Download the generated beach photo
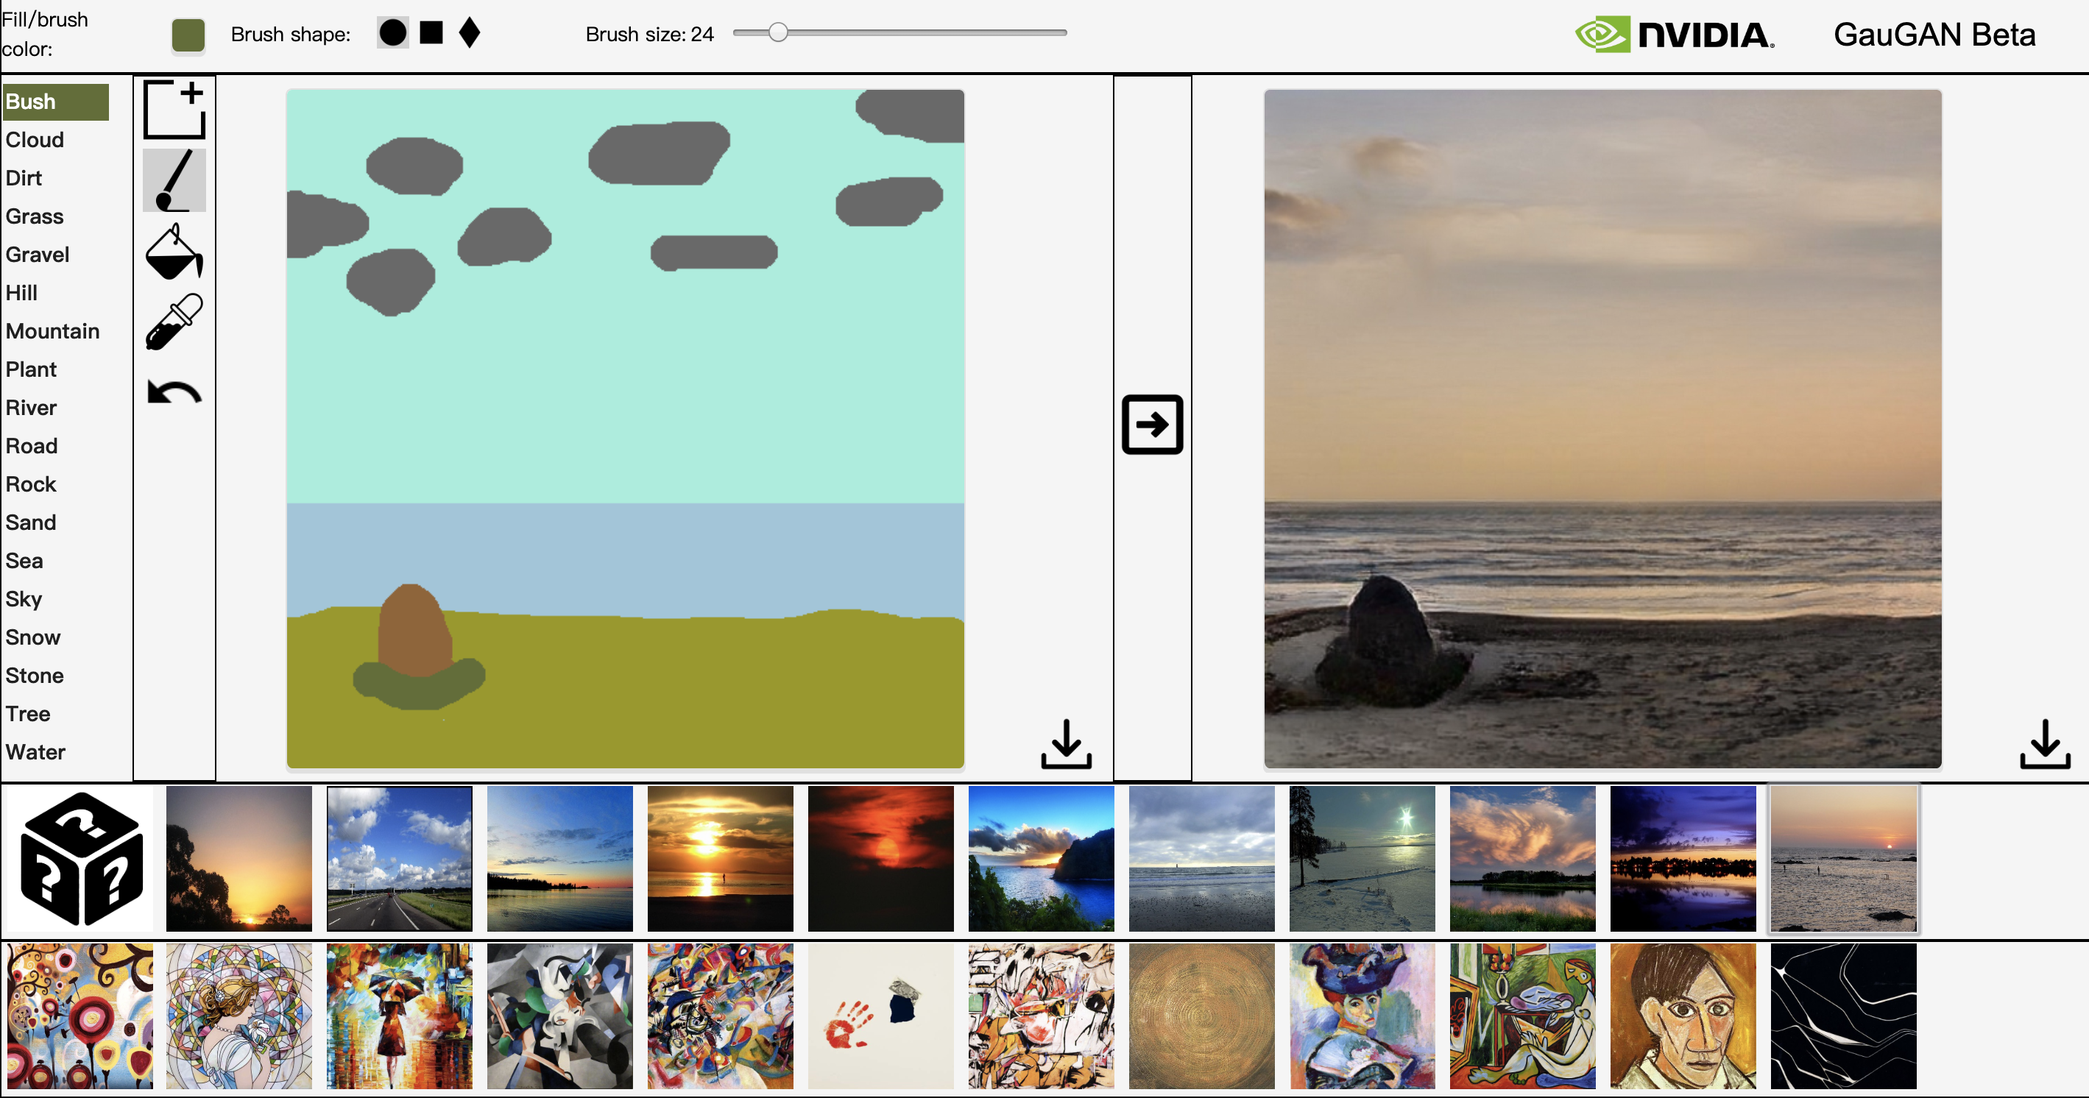2089x1098 pixels. [2044, 743]
